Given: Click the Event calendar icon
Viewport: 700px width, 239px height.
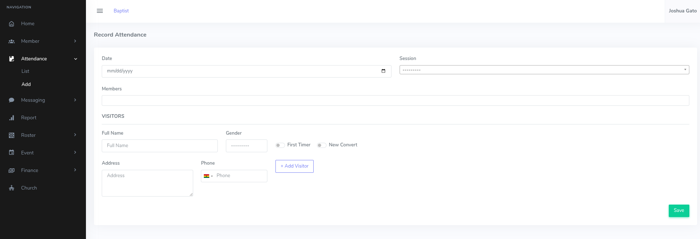Looking at the screenshot, I should pos(11,153).
